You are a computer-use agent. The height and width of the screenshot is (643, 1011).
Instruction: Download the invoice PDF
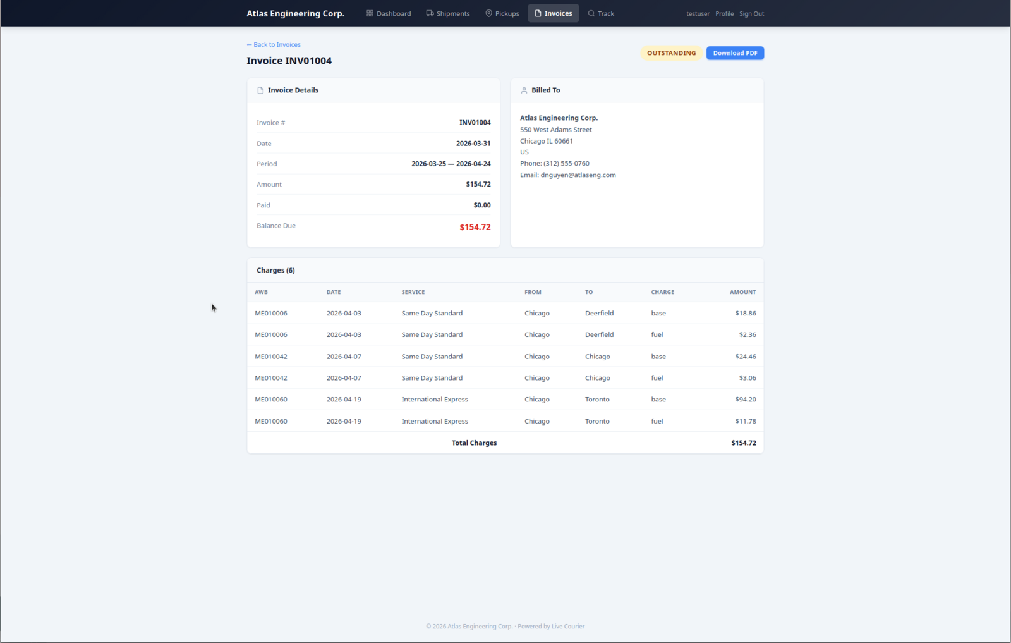(735, 53)
